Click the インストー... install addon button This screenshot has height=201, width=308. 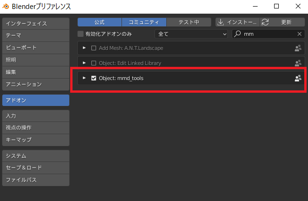237,22
